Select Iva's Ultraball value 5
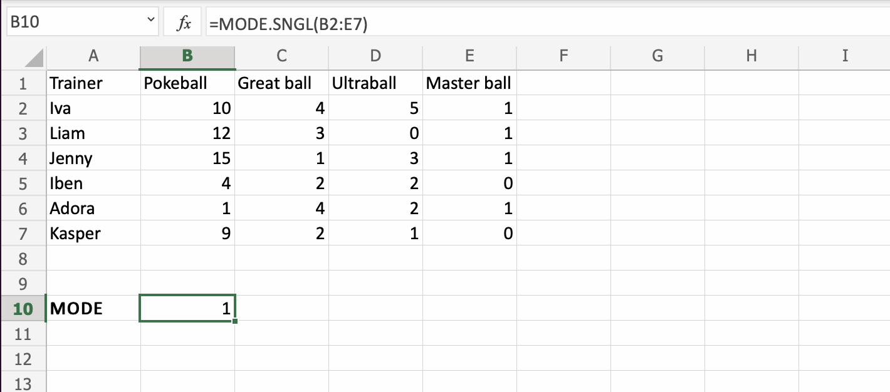Image resolution: width=890 pixels, height=392 pixels. pos(375,108)
